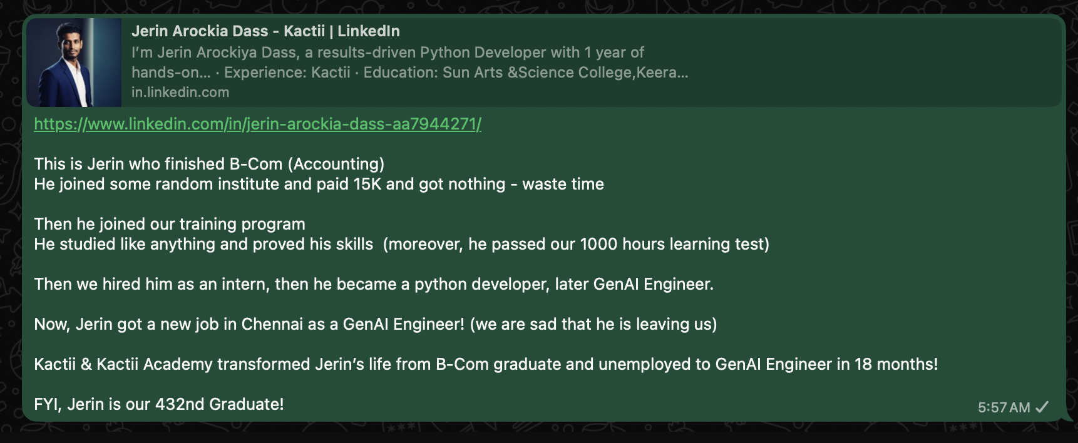
Task: Click the line 'This is Jerin who finished B-Com'
Action: tap(209, 164)
